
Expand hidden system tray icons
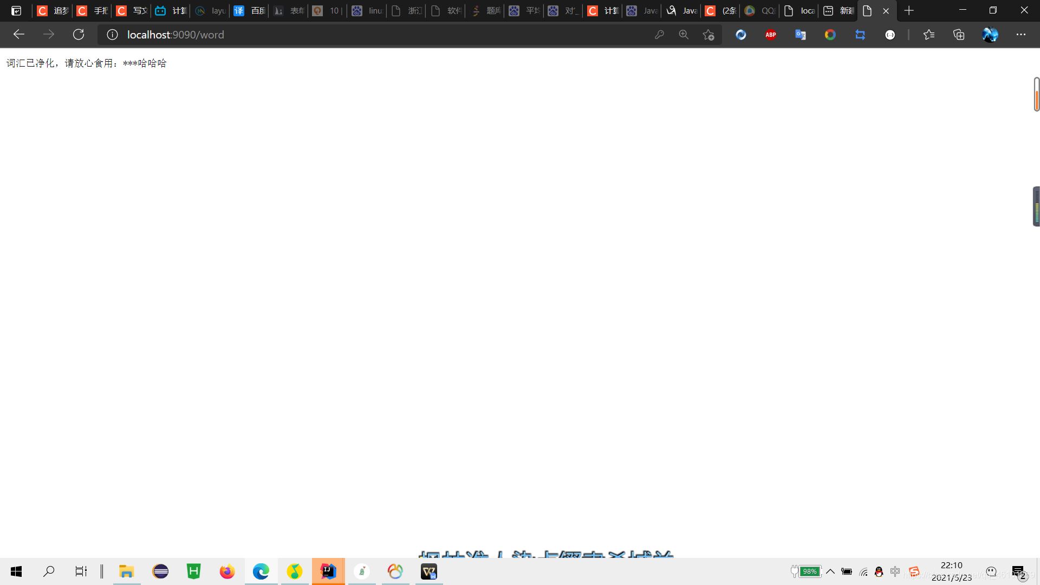[830, 571]
